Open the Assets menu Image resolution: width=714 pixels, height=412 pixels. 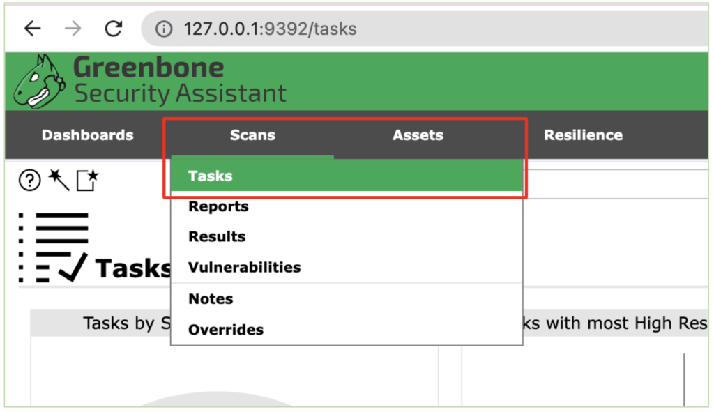(418, 135)
